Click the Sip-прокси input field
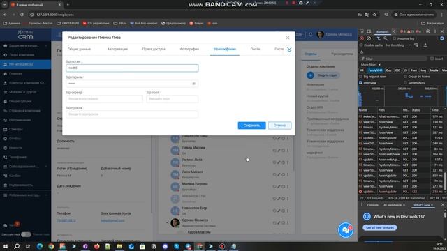 132,114
